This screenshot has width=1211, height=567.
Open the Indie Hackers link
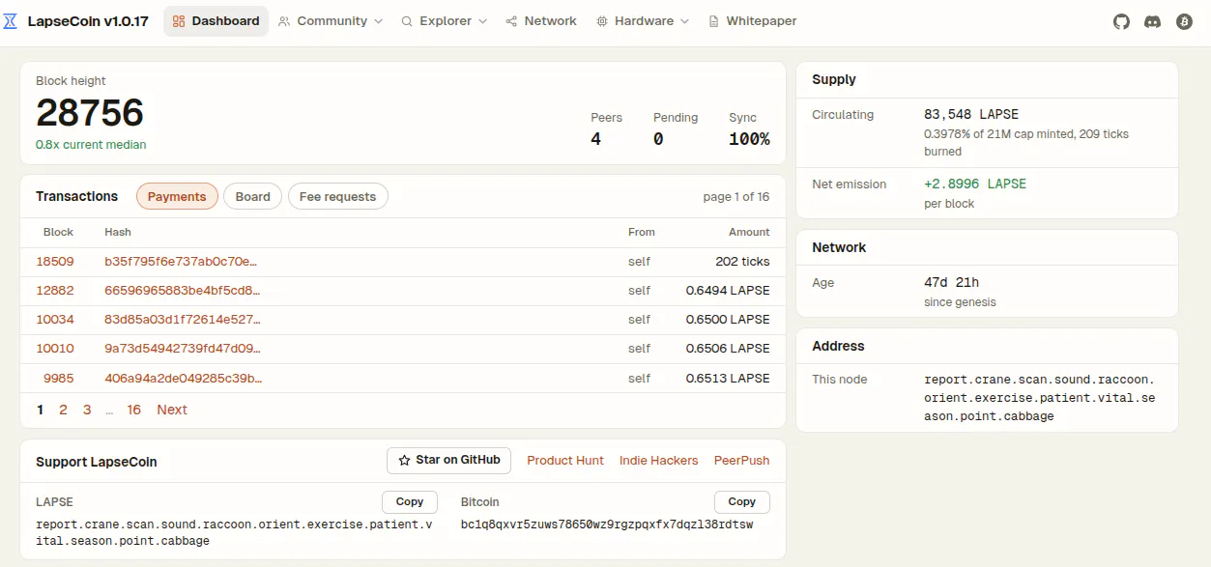[659, 461]
